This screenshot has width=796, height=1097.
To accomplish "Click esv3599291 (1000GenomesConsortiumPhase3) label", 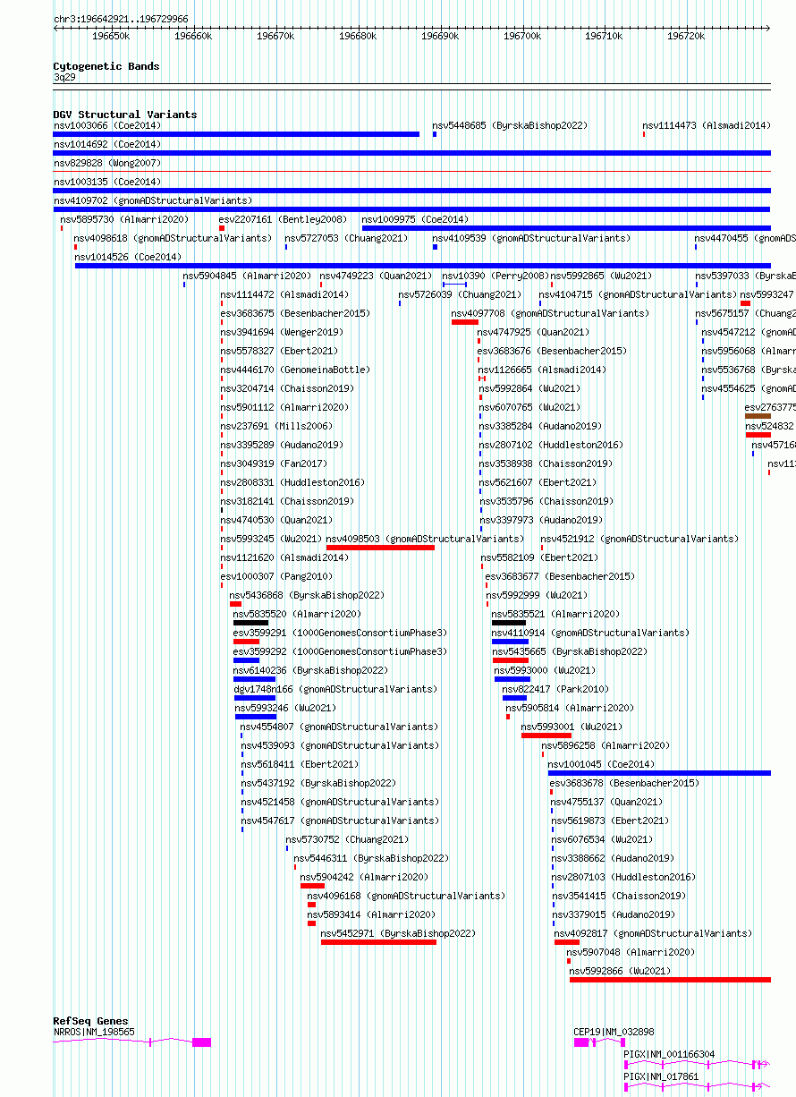I will 340,634.
